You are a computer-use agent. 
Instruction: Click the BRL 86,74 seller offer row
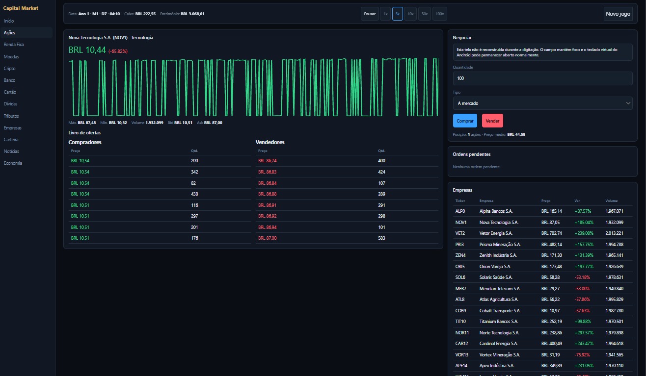point(347,161)
